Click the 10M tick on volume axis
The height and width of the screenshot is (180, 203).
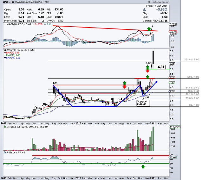pos(173,129)
